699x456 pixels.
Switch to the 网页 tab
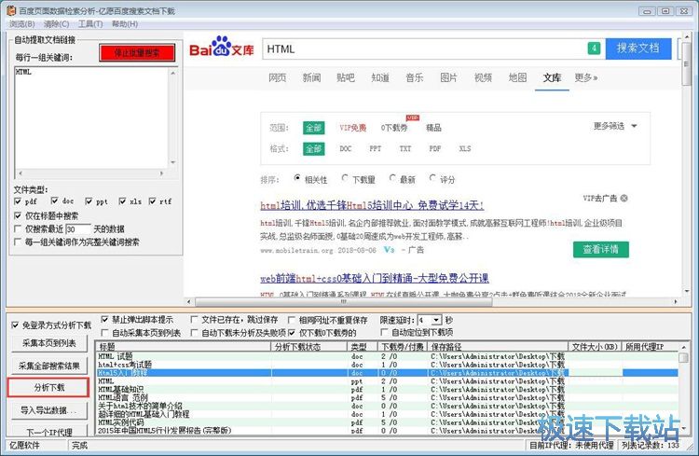tap(278, 77)
